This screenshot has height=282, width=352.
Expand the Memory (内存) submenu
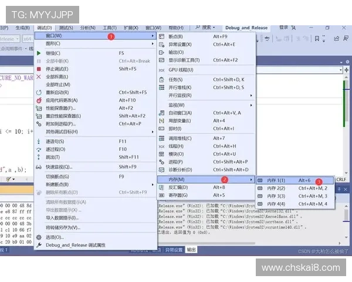251,179
